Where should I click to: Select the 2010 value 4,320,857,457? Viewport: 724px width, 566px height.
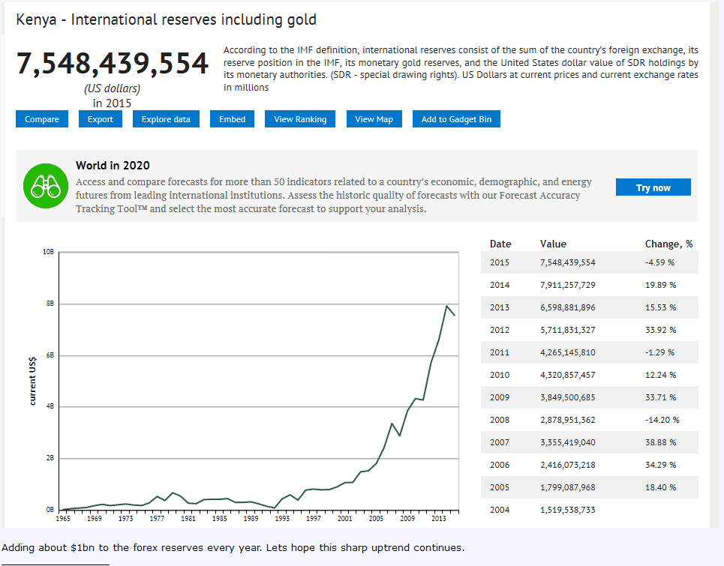tap(568, 375)
